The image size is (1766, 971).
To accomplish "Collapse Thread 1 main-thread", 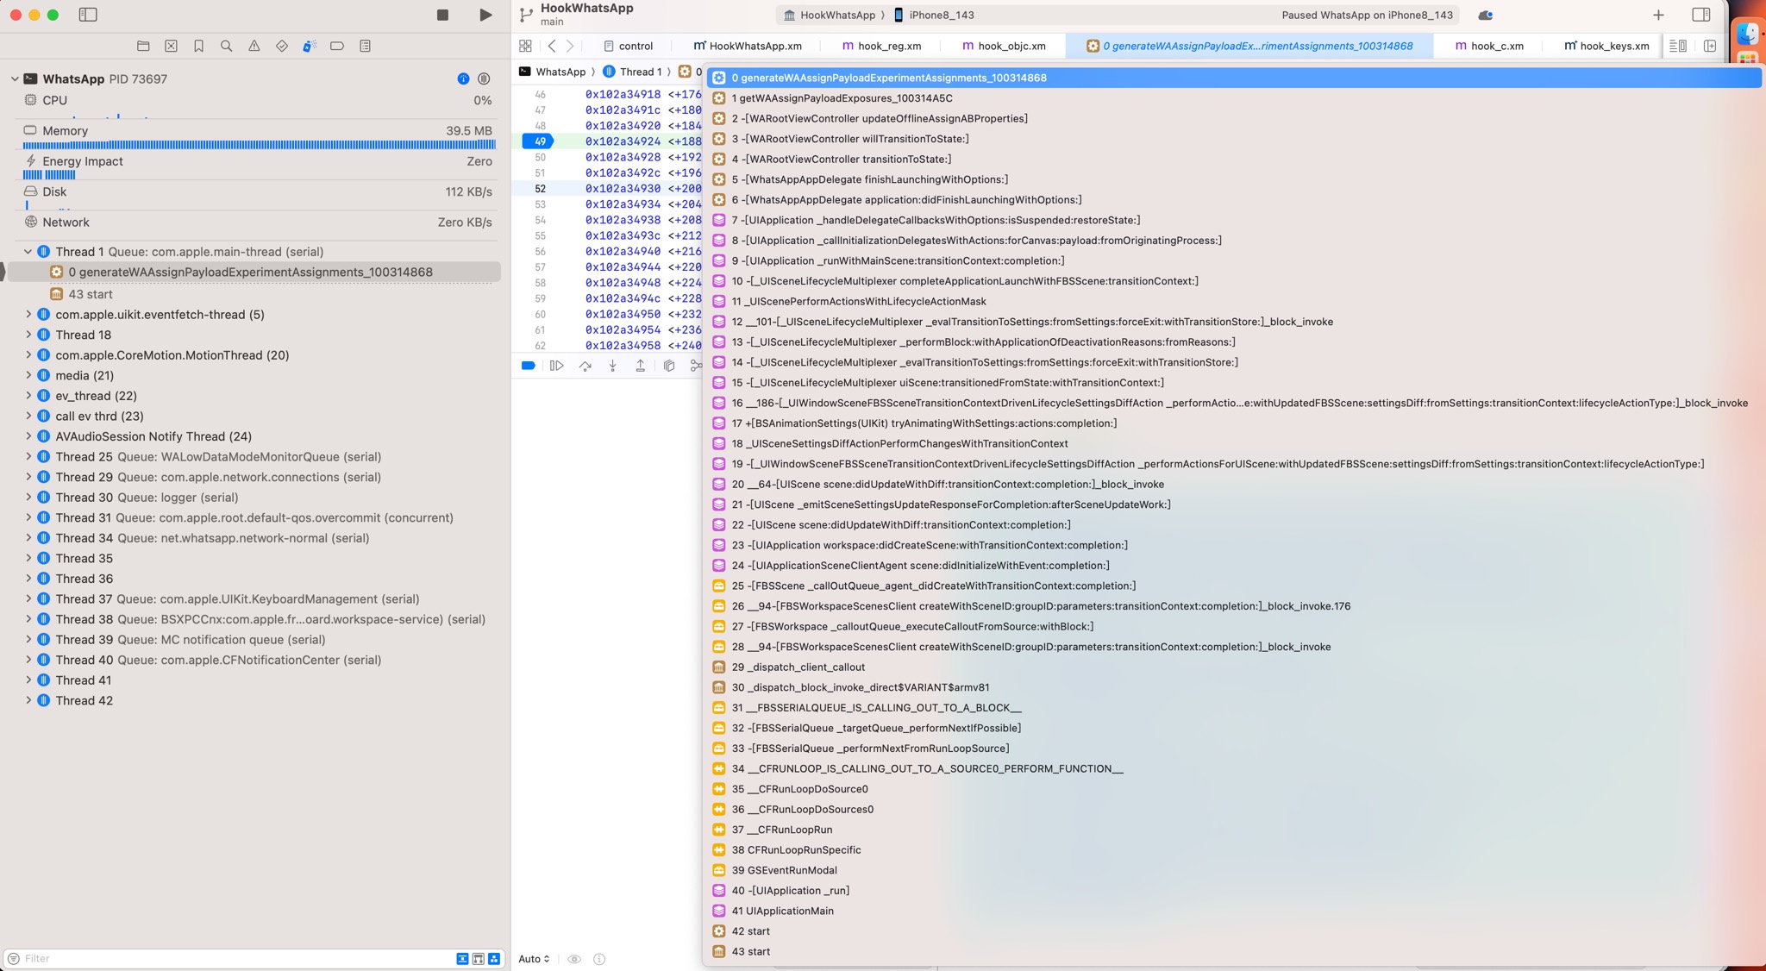I will (x=28, y=252).
